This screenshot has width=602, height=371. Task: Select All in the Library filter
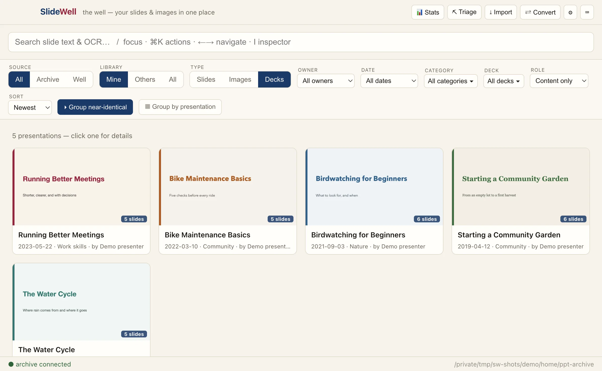(x=173, y=79)
